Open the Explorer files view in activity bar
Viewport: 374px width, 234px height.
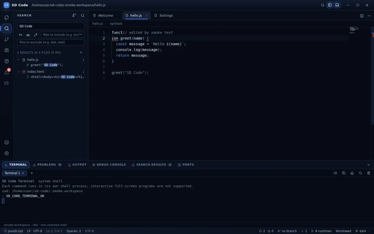coord(7,17)
